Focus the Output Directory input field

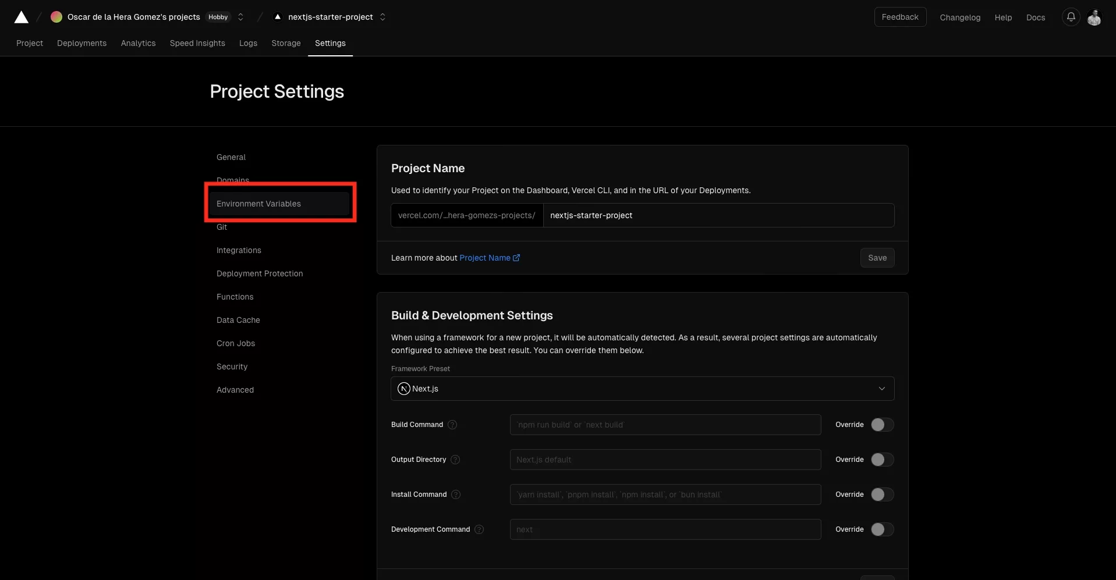pyautogui.click(x=665, y=460)
